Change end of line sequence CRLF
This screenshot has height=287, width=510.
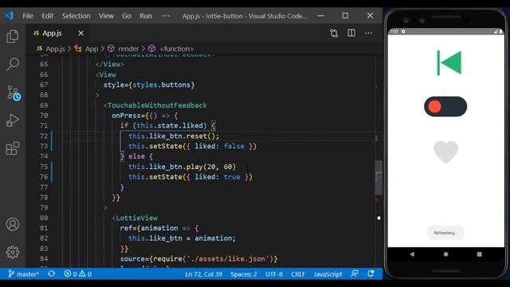[298, 274]
